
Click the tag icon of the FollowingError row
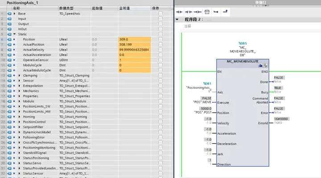pos(9,137)
